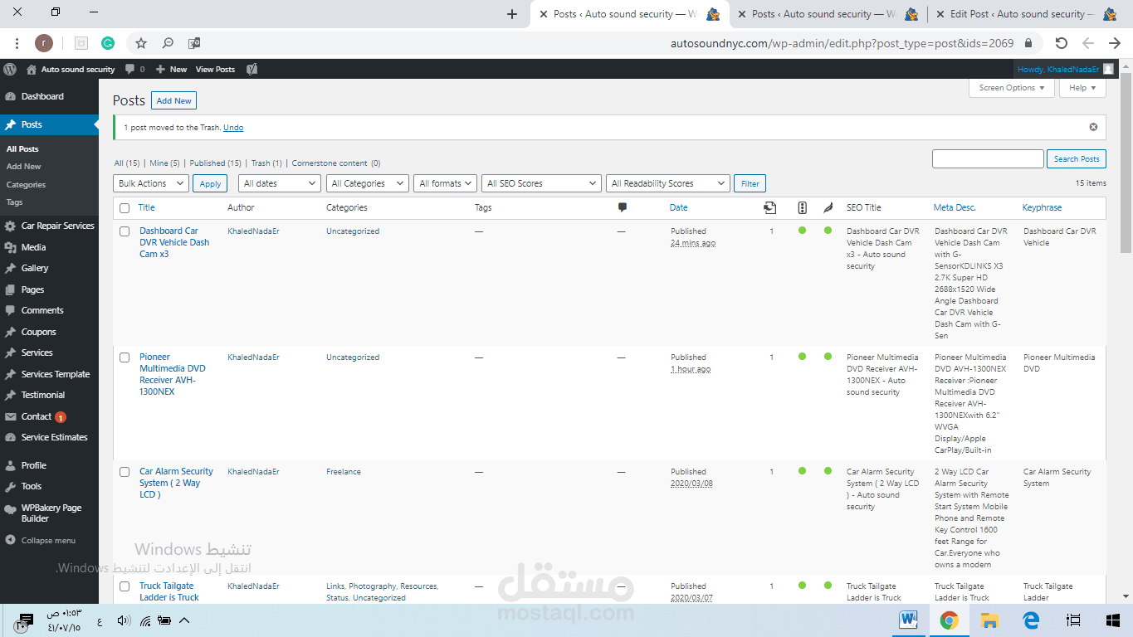1133x637 pixels.
Task: Open the 'All dates' filter dropdown
Action: click(280, 183)
